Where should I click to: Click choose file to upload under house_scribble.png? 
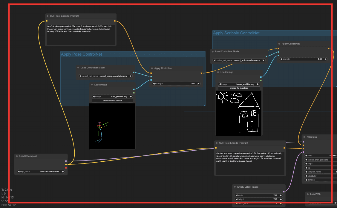239,88
